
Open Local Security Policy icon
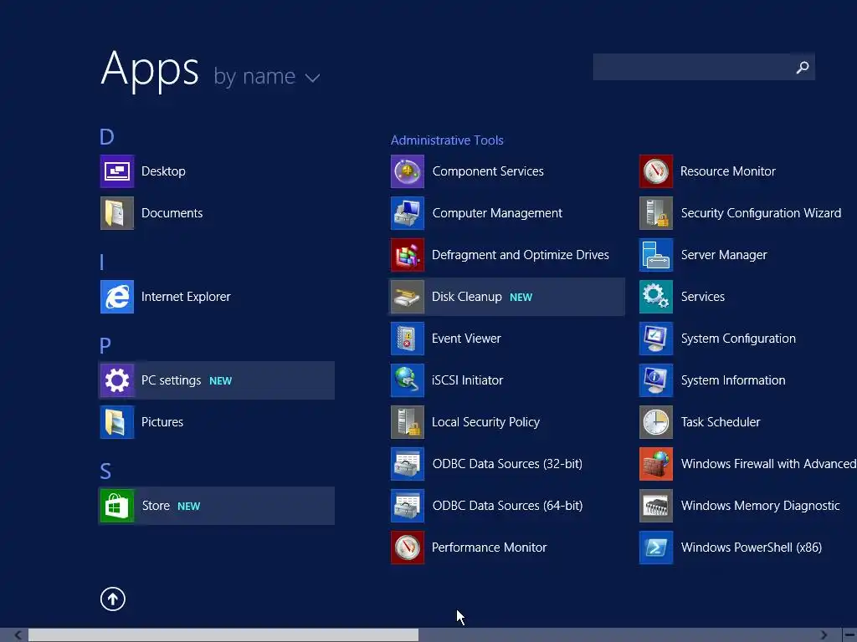[408, 422]
